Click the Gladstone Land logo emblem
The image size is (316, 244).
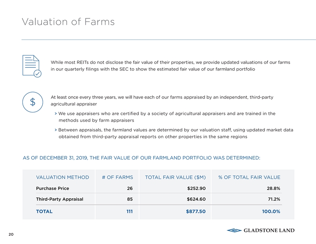coord(235,230)
